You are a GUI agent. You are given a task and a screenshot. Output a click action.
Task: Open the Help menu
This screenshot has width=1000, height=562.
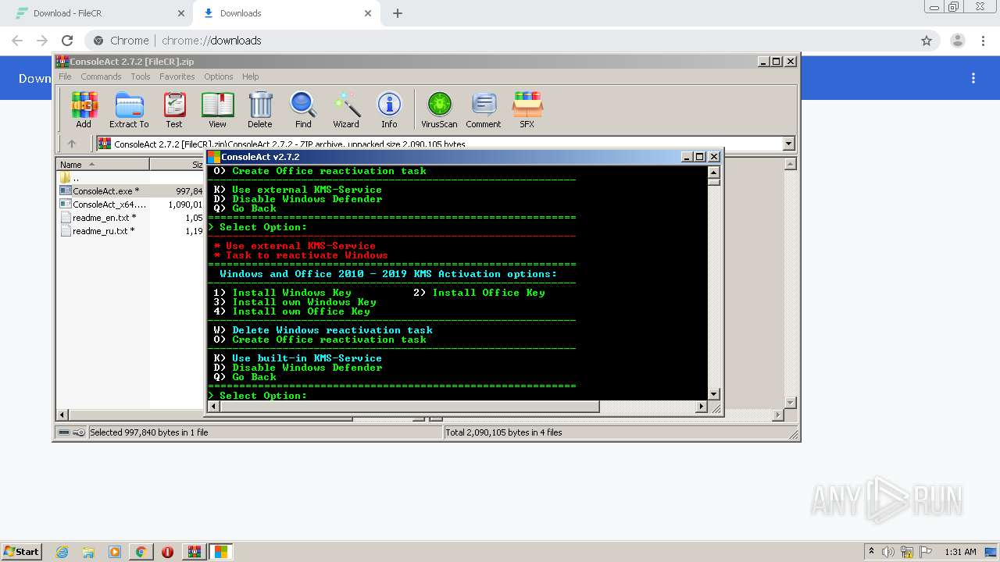pyautogui.click(x=250, y=76)
